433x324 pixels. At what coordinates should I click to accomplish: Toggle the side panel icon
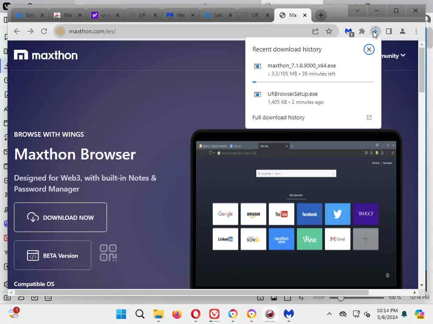[389, 31]
